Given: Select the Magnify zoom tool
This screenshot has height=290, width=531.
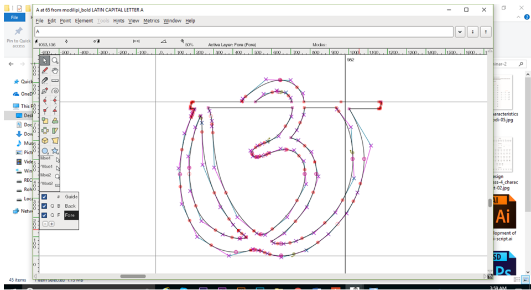Looking at the screenshot, I should tap(55, 61).
